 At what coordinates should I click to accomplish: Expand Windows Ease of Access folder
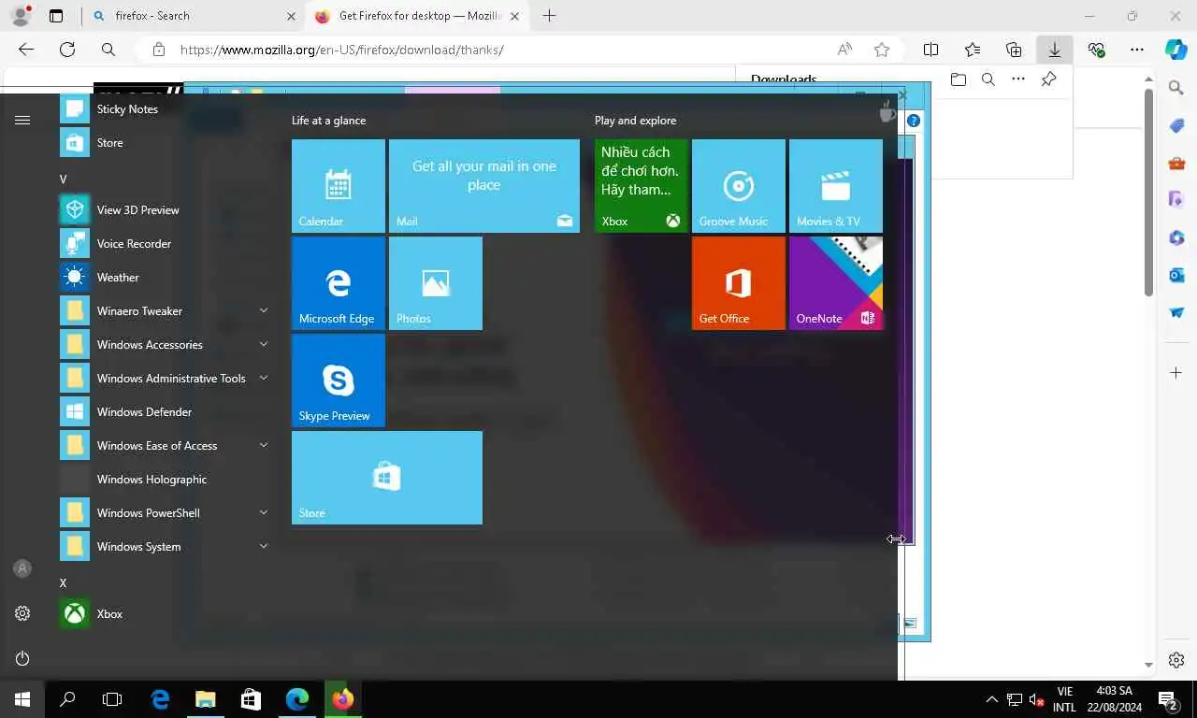pos(165,446)
